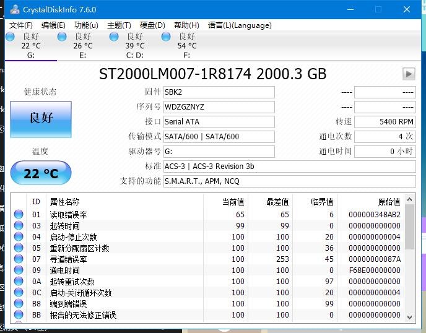The height and width of the screenshot is (333, 426).
Task: Close the CrystalDiskInfo window
Action: click(x=407, y=9)
